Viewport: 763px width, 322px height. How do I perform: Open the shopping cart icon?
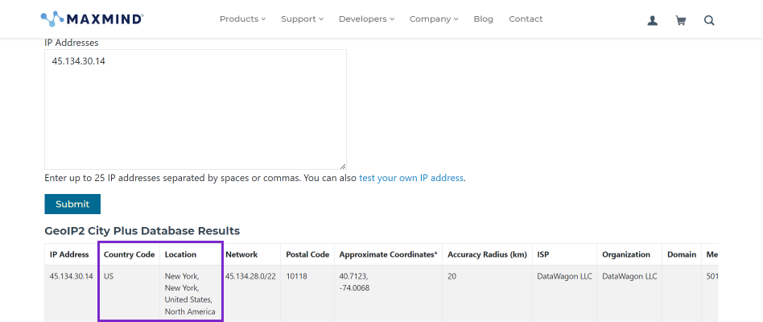(x=681, y=20)
